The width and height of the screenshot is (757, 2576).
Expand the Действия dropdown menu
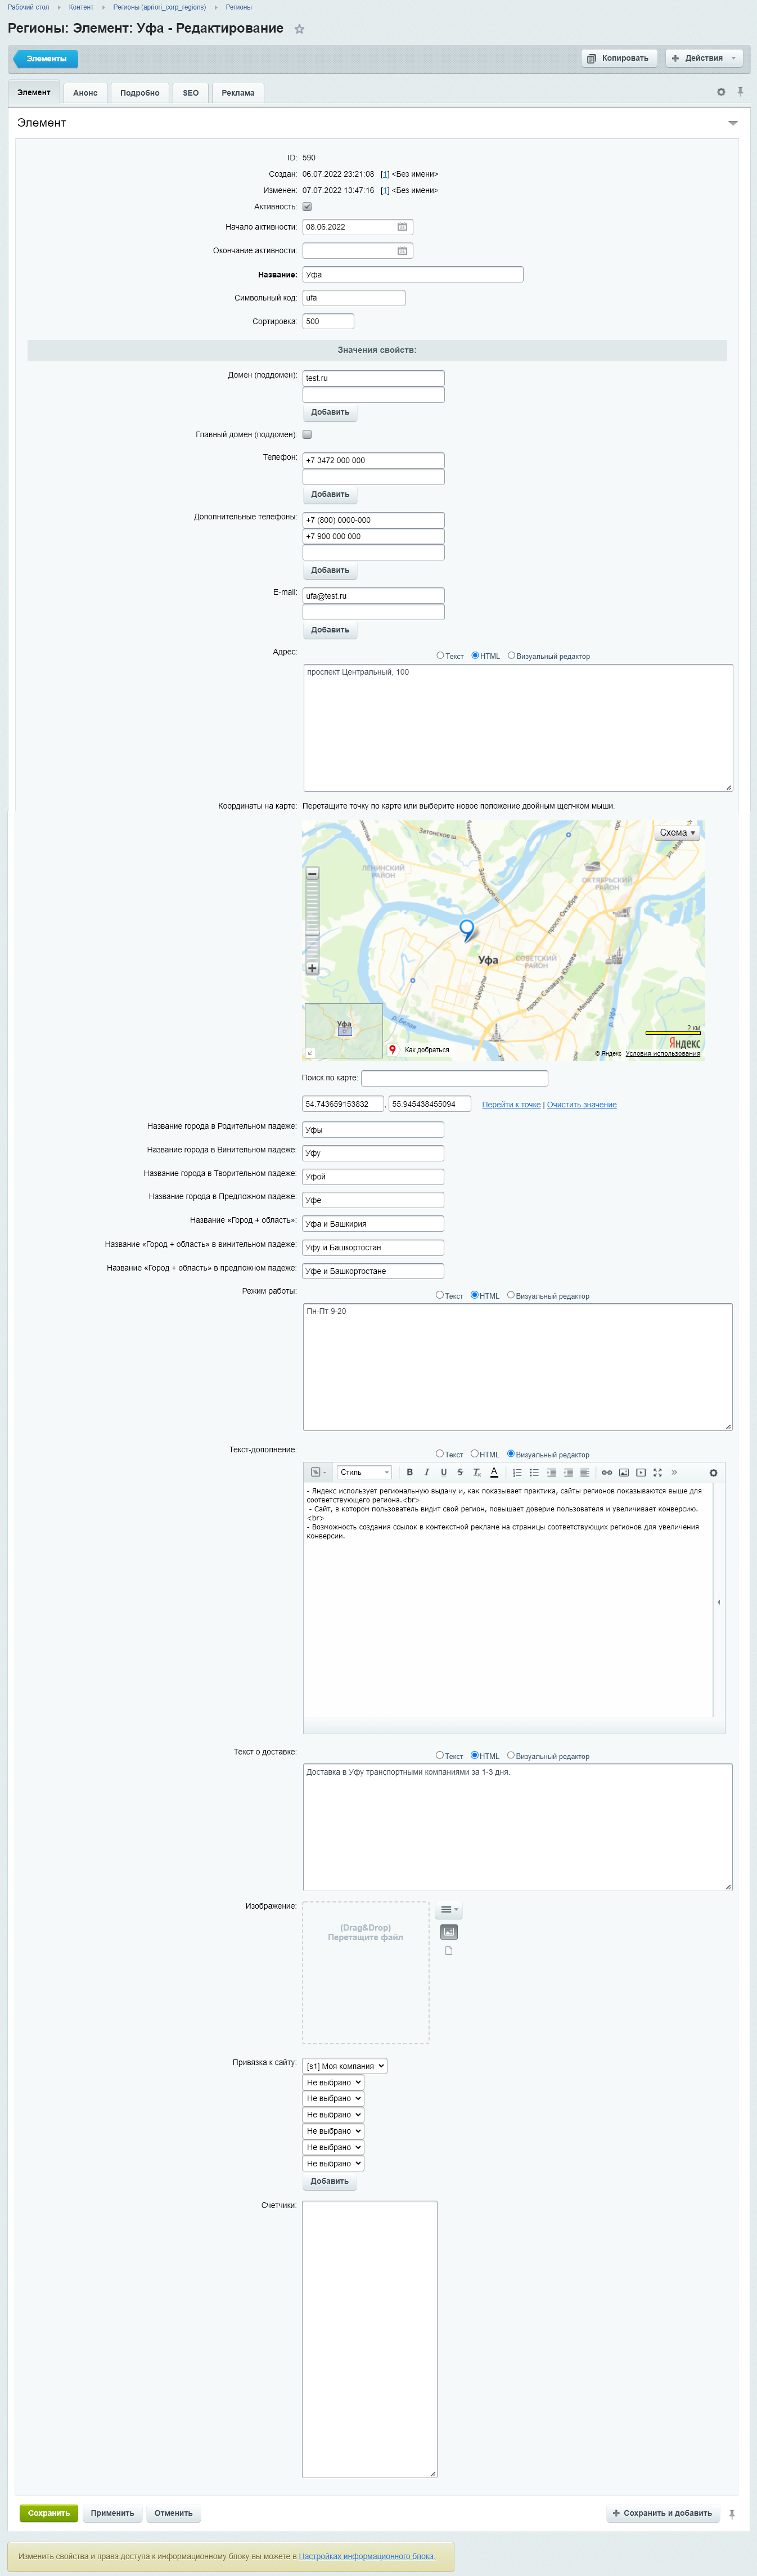coord(705,58)
